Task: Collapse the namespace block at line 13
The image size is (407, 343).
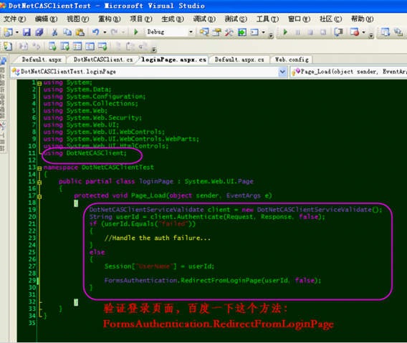Action: point(39,168)
